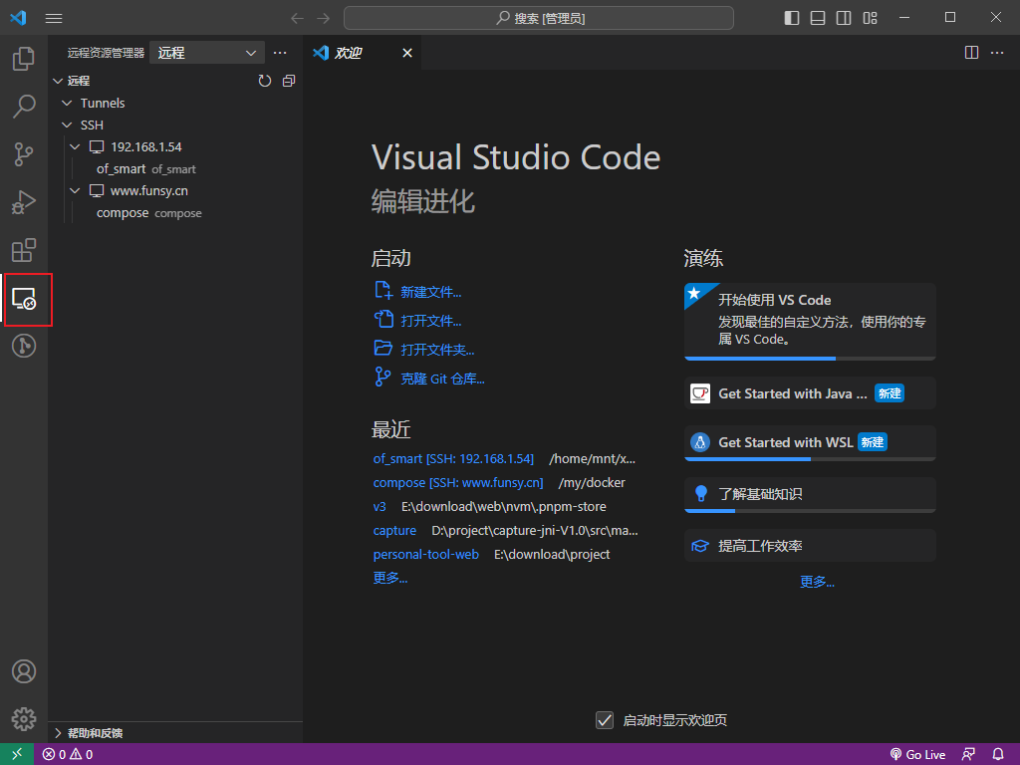Viewport: 1020px width, 765px height.
Task: Collapse the www.funsy.cn host node
Action: point(75,190)
